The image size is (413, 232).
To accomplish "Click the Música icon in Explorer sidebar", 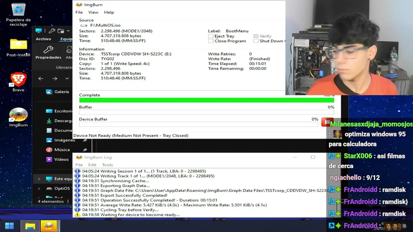I will [x=49, y=150].
